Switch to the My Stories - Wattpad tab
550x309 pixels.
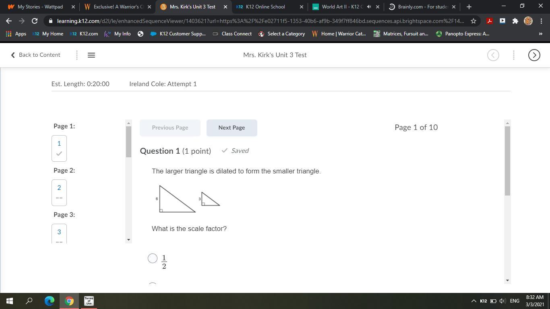[x=40, y=7]
